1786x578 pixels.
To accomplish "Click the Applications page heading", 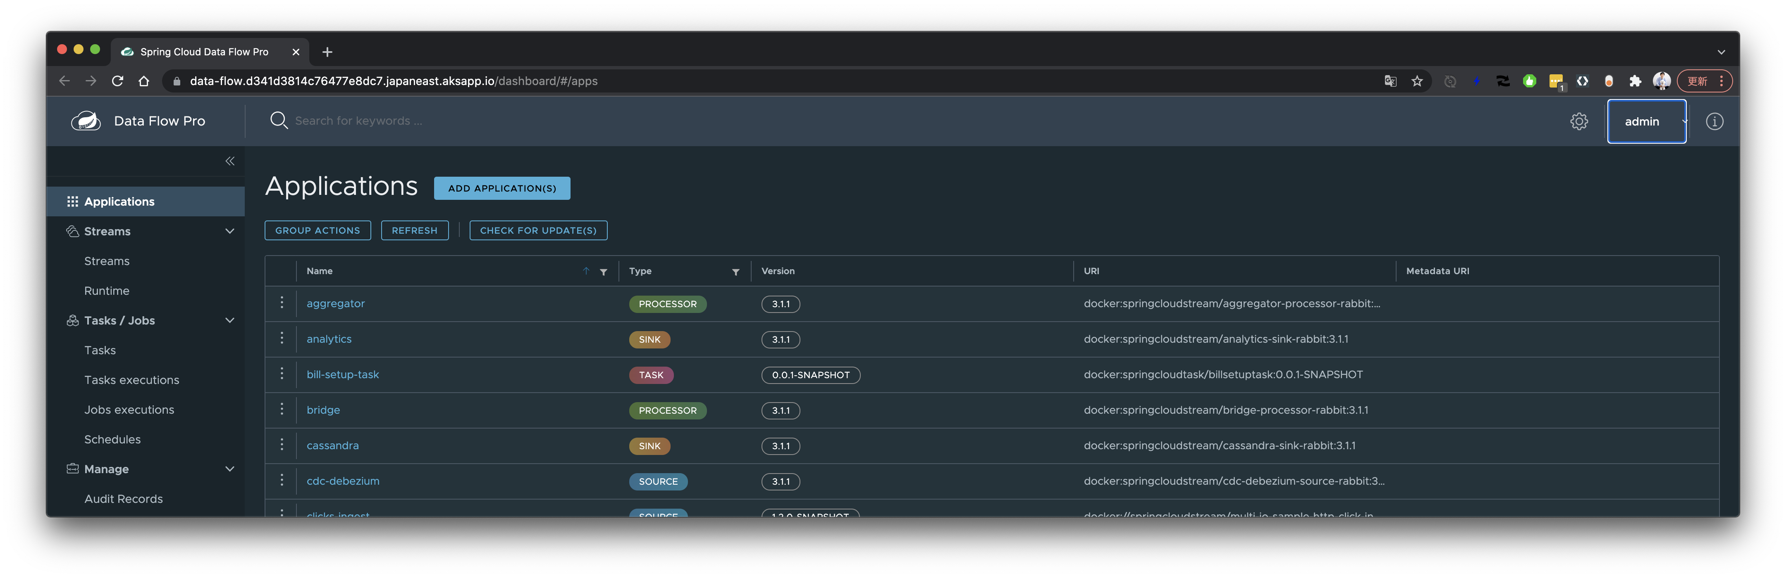I will pyautogui.click(x=341, y=186).
